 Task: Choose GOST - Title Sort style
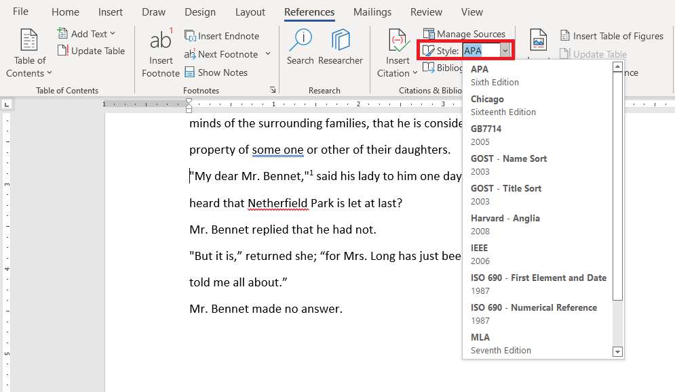click(537, 195)
